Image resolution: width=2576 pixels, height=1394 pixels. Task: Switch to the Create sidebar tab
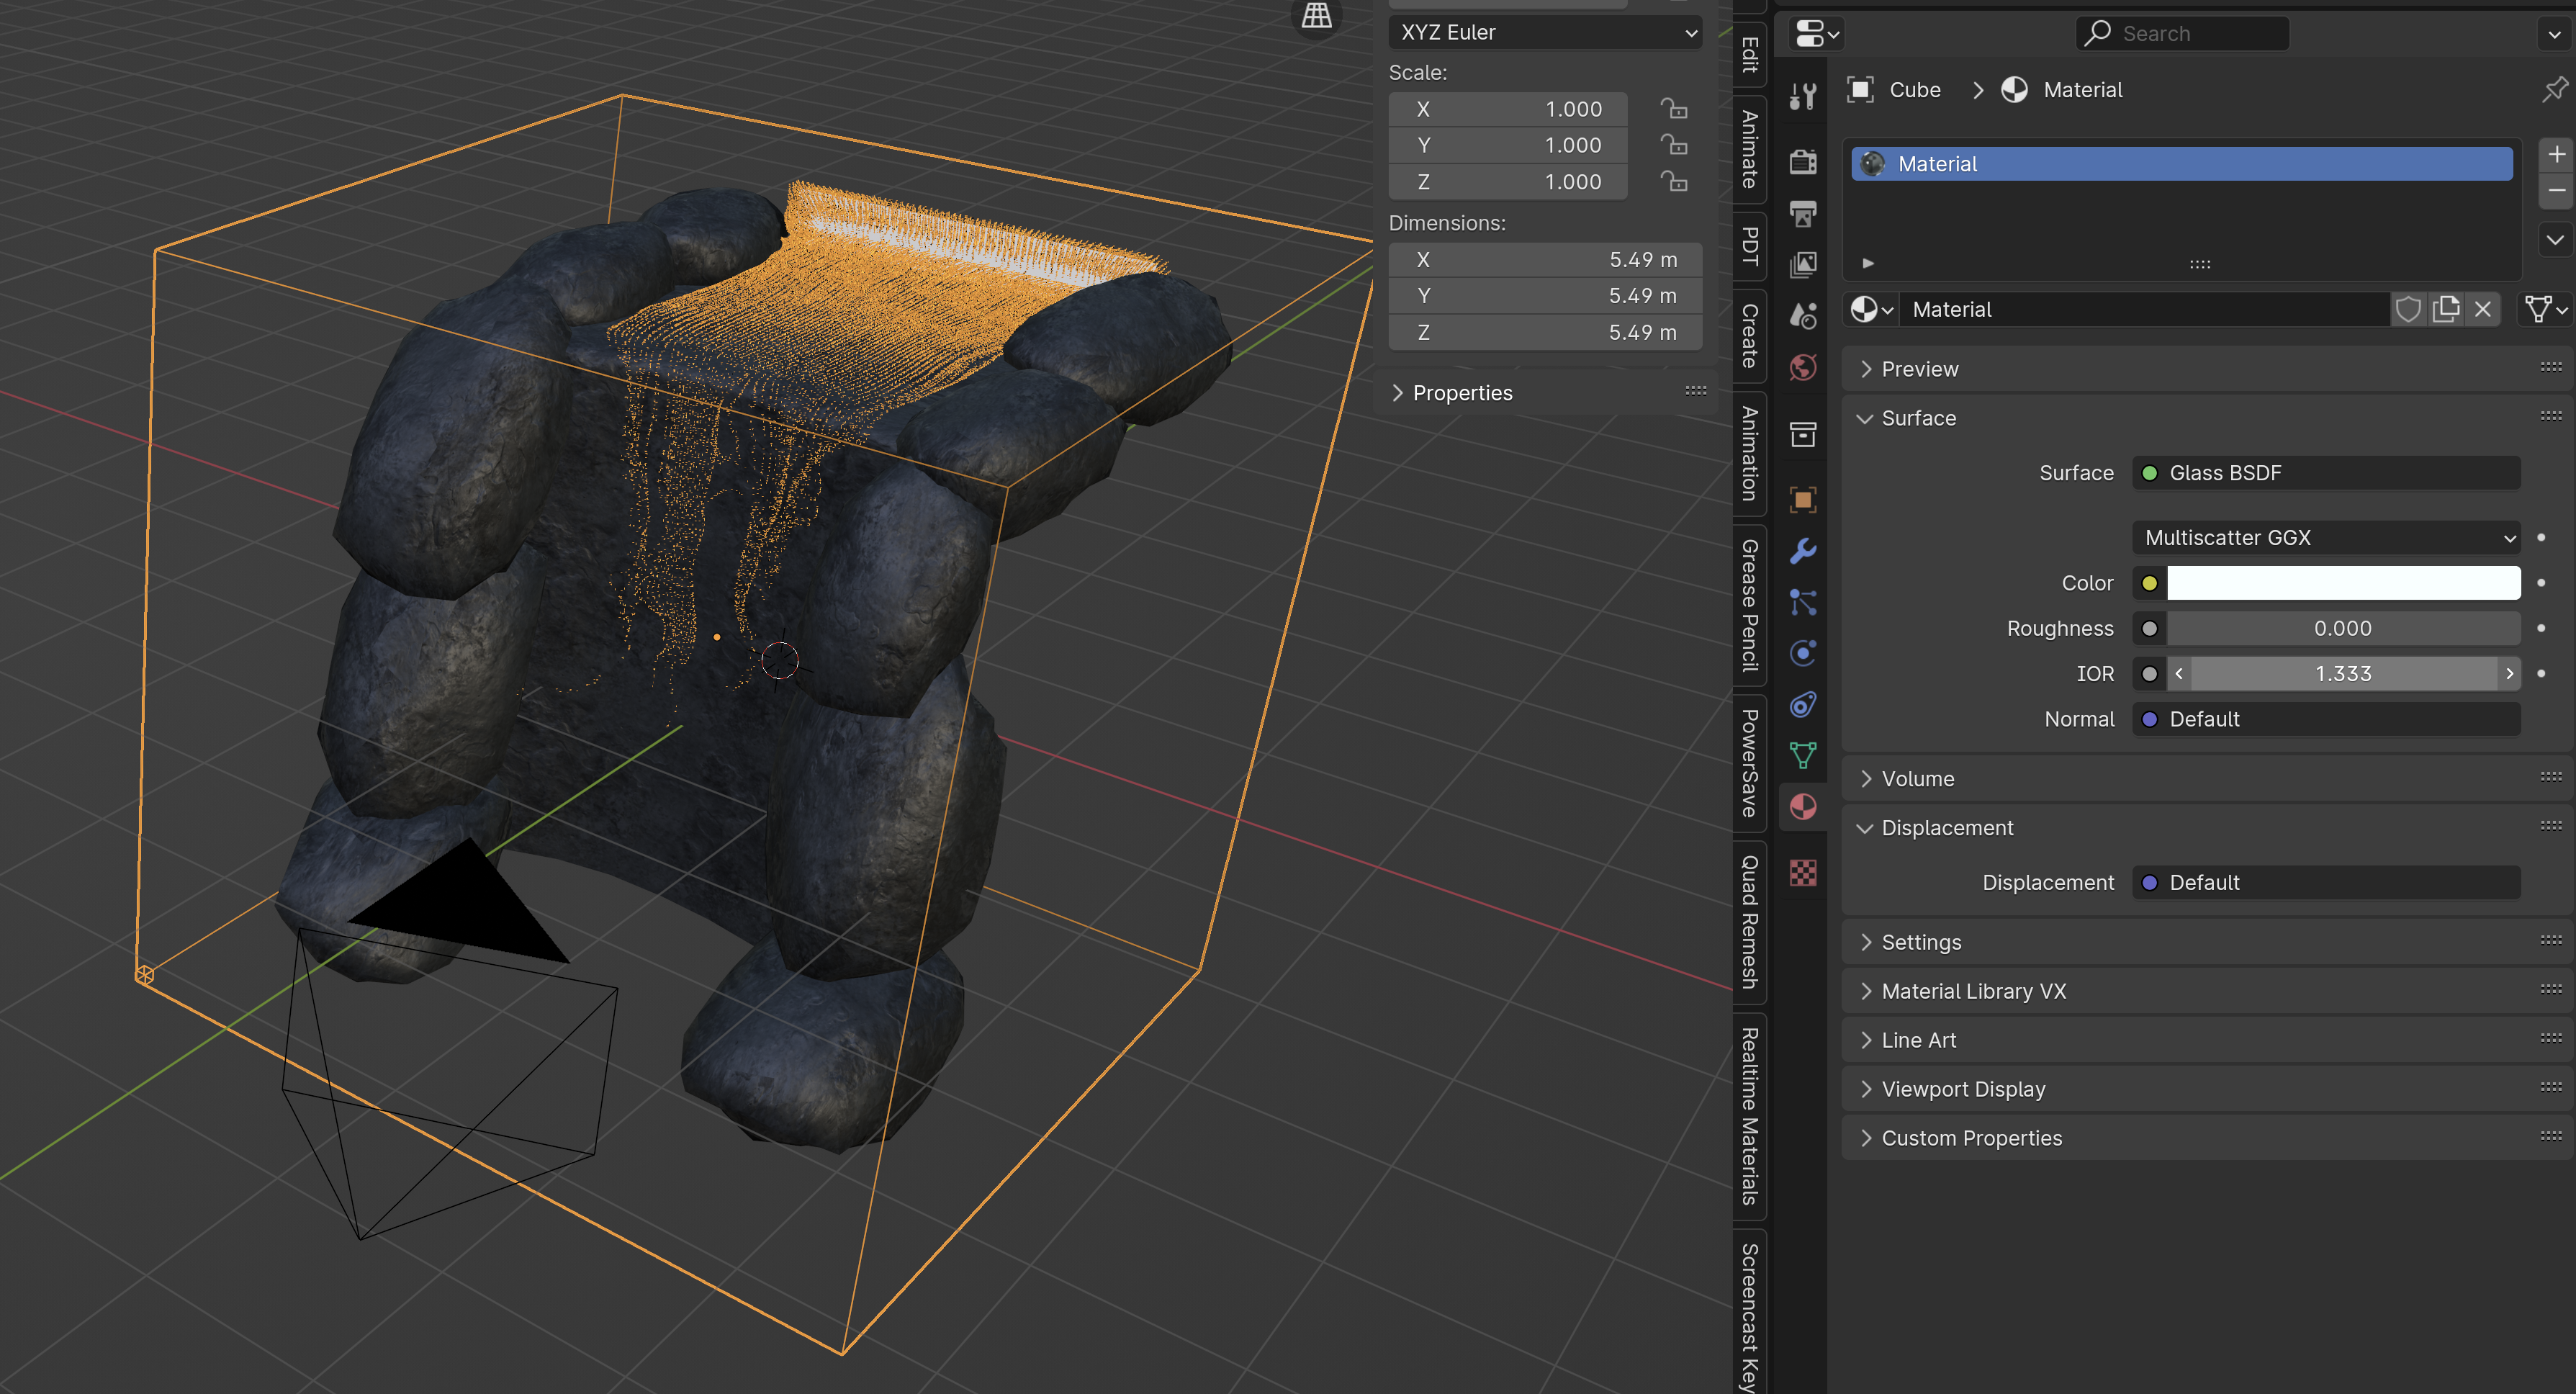coord(1749,336)
